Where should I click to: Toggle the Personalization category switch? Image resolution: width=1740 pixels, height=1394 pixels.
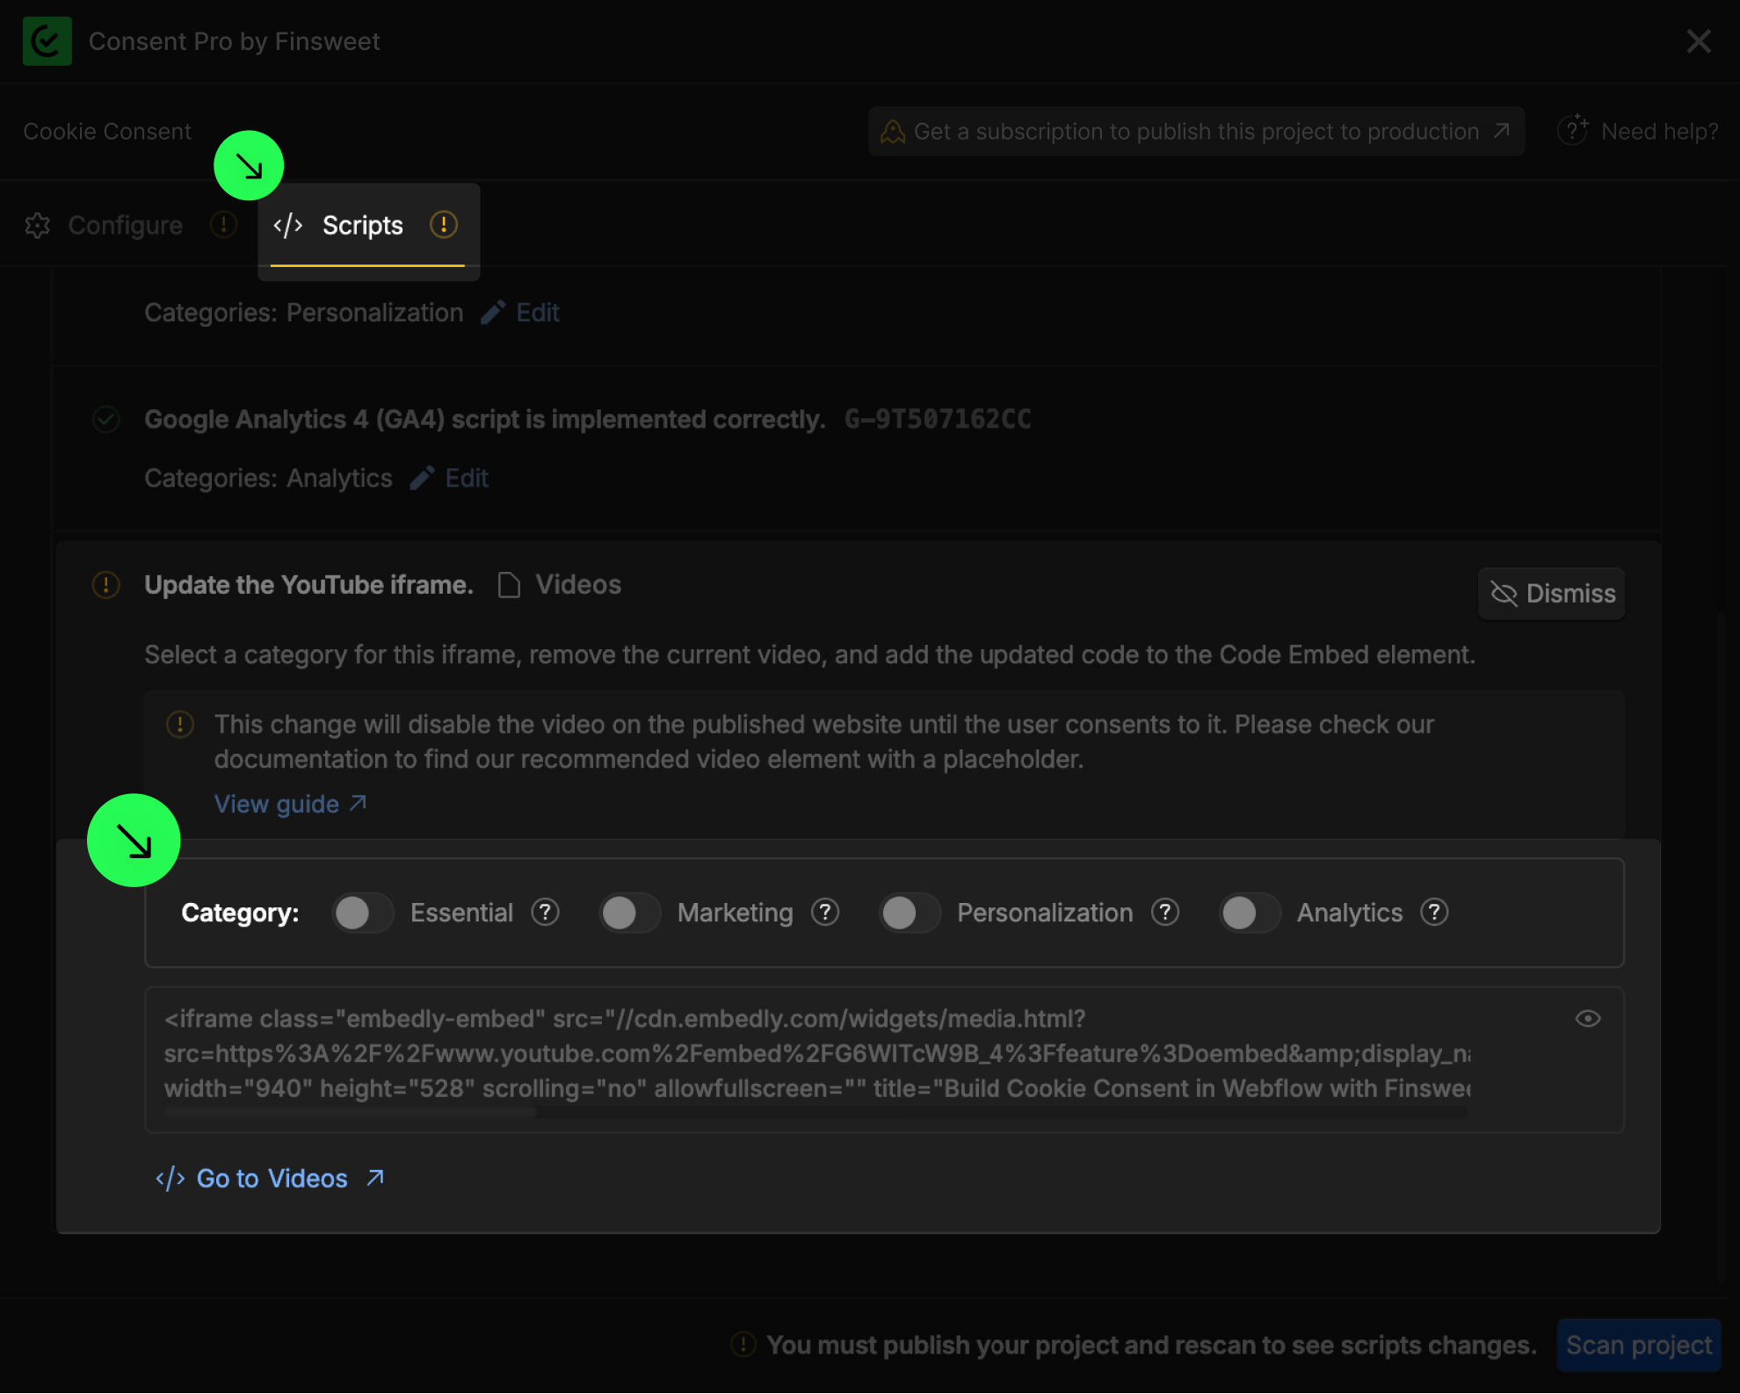coord(909,913)
